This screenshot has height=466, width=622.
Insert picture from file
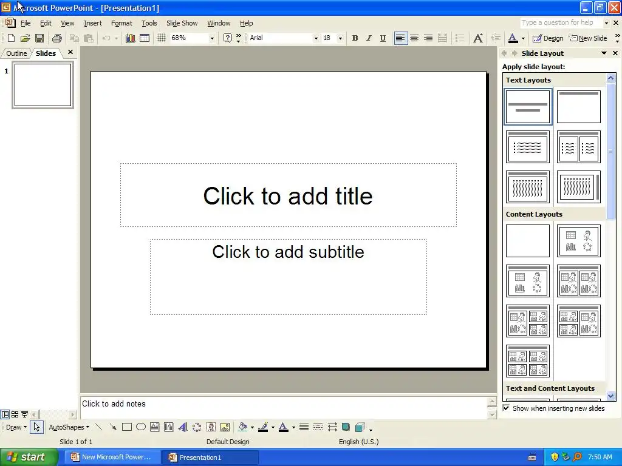(x=225, y=427)
